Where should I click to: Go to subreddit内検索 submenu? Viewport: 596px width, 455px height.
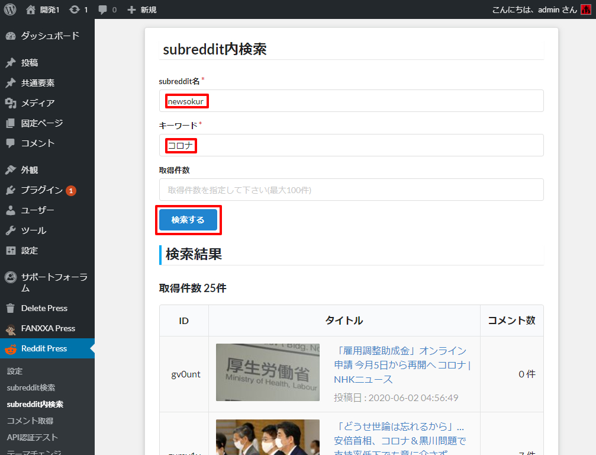pos(35,405)
